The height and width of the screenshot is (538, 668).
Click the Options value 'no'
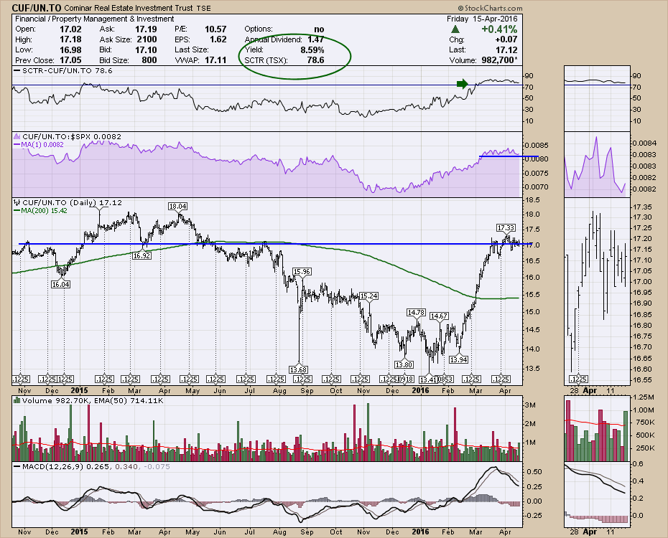(319, 29)
